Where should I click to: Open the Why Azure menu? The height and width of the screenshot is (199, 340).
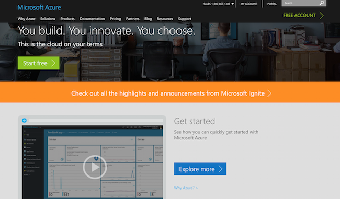(x=27, y=19)
